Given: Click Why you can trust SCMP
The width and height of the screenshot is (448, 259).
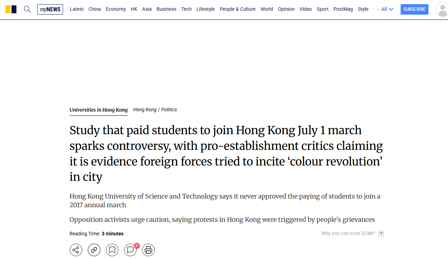Looking at the screenshot, I should tap(348, 234).
